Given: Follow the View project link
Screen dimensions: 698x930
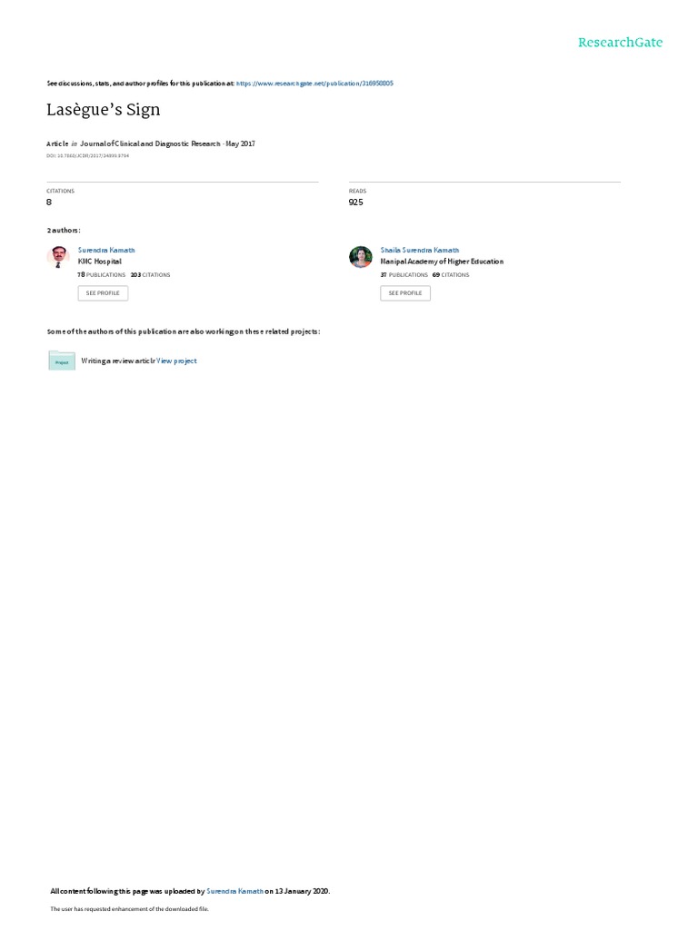Looking at the screenshot, I should tap(176, 361).
